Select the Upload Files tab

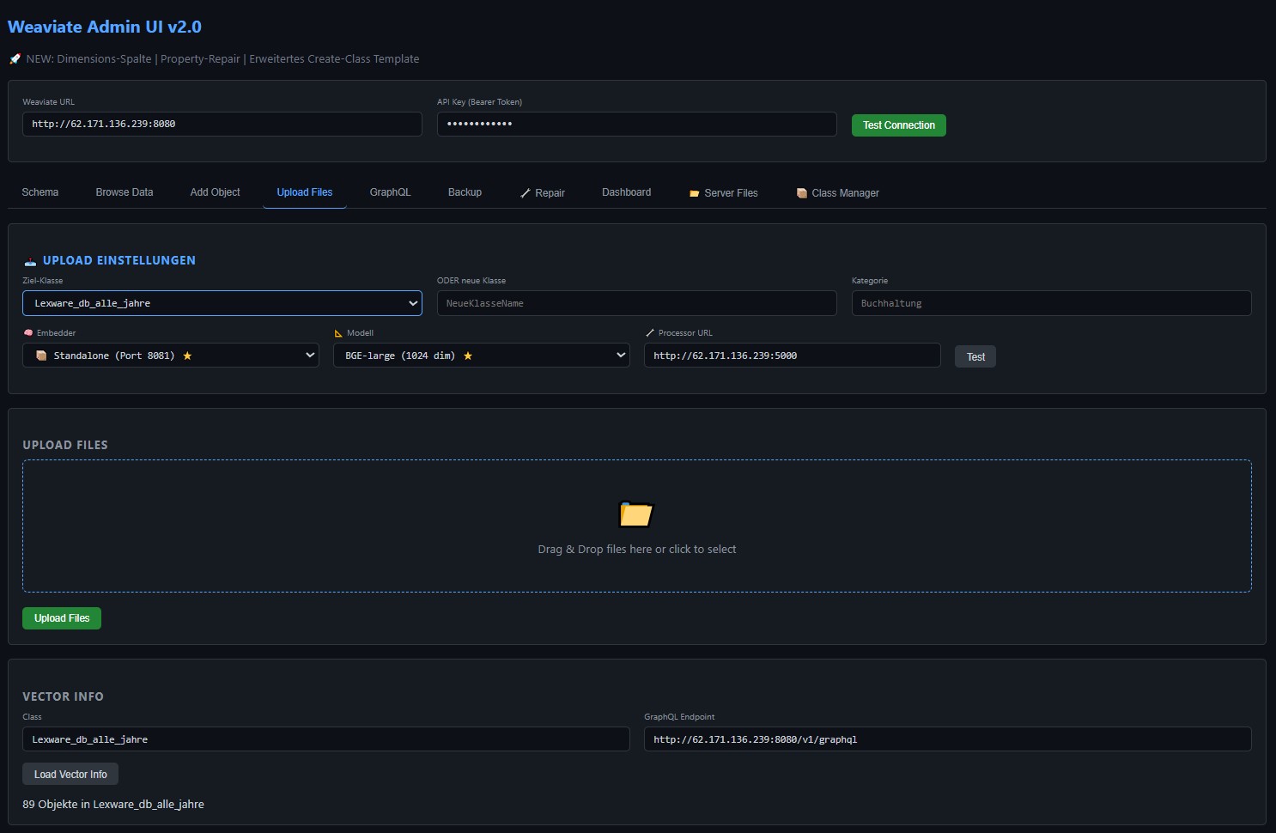coord(305,192)
